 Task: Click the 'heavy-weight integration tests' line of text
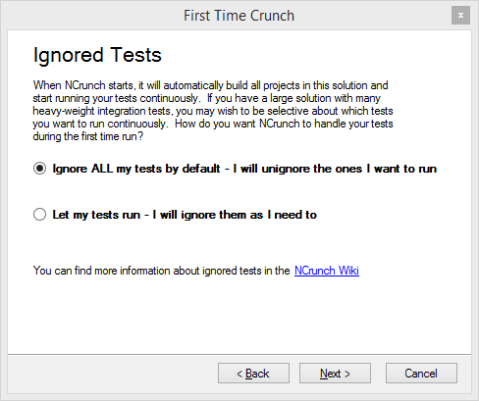click(213, 111)
